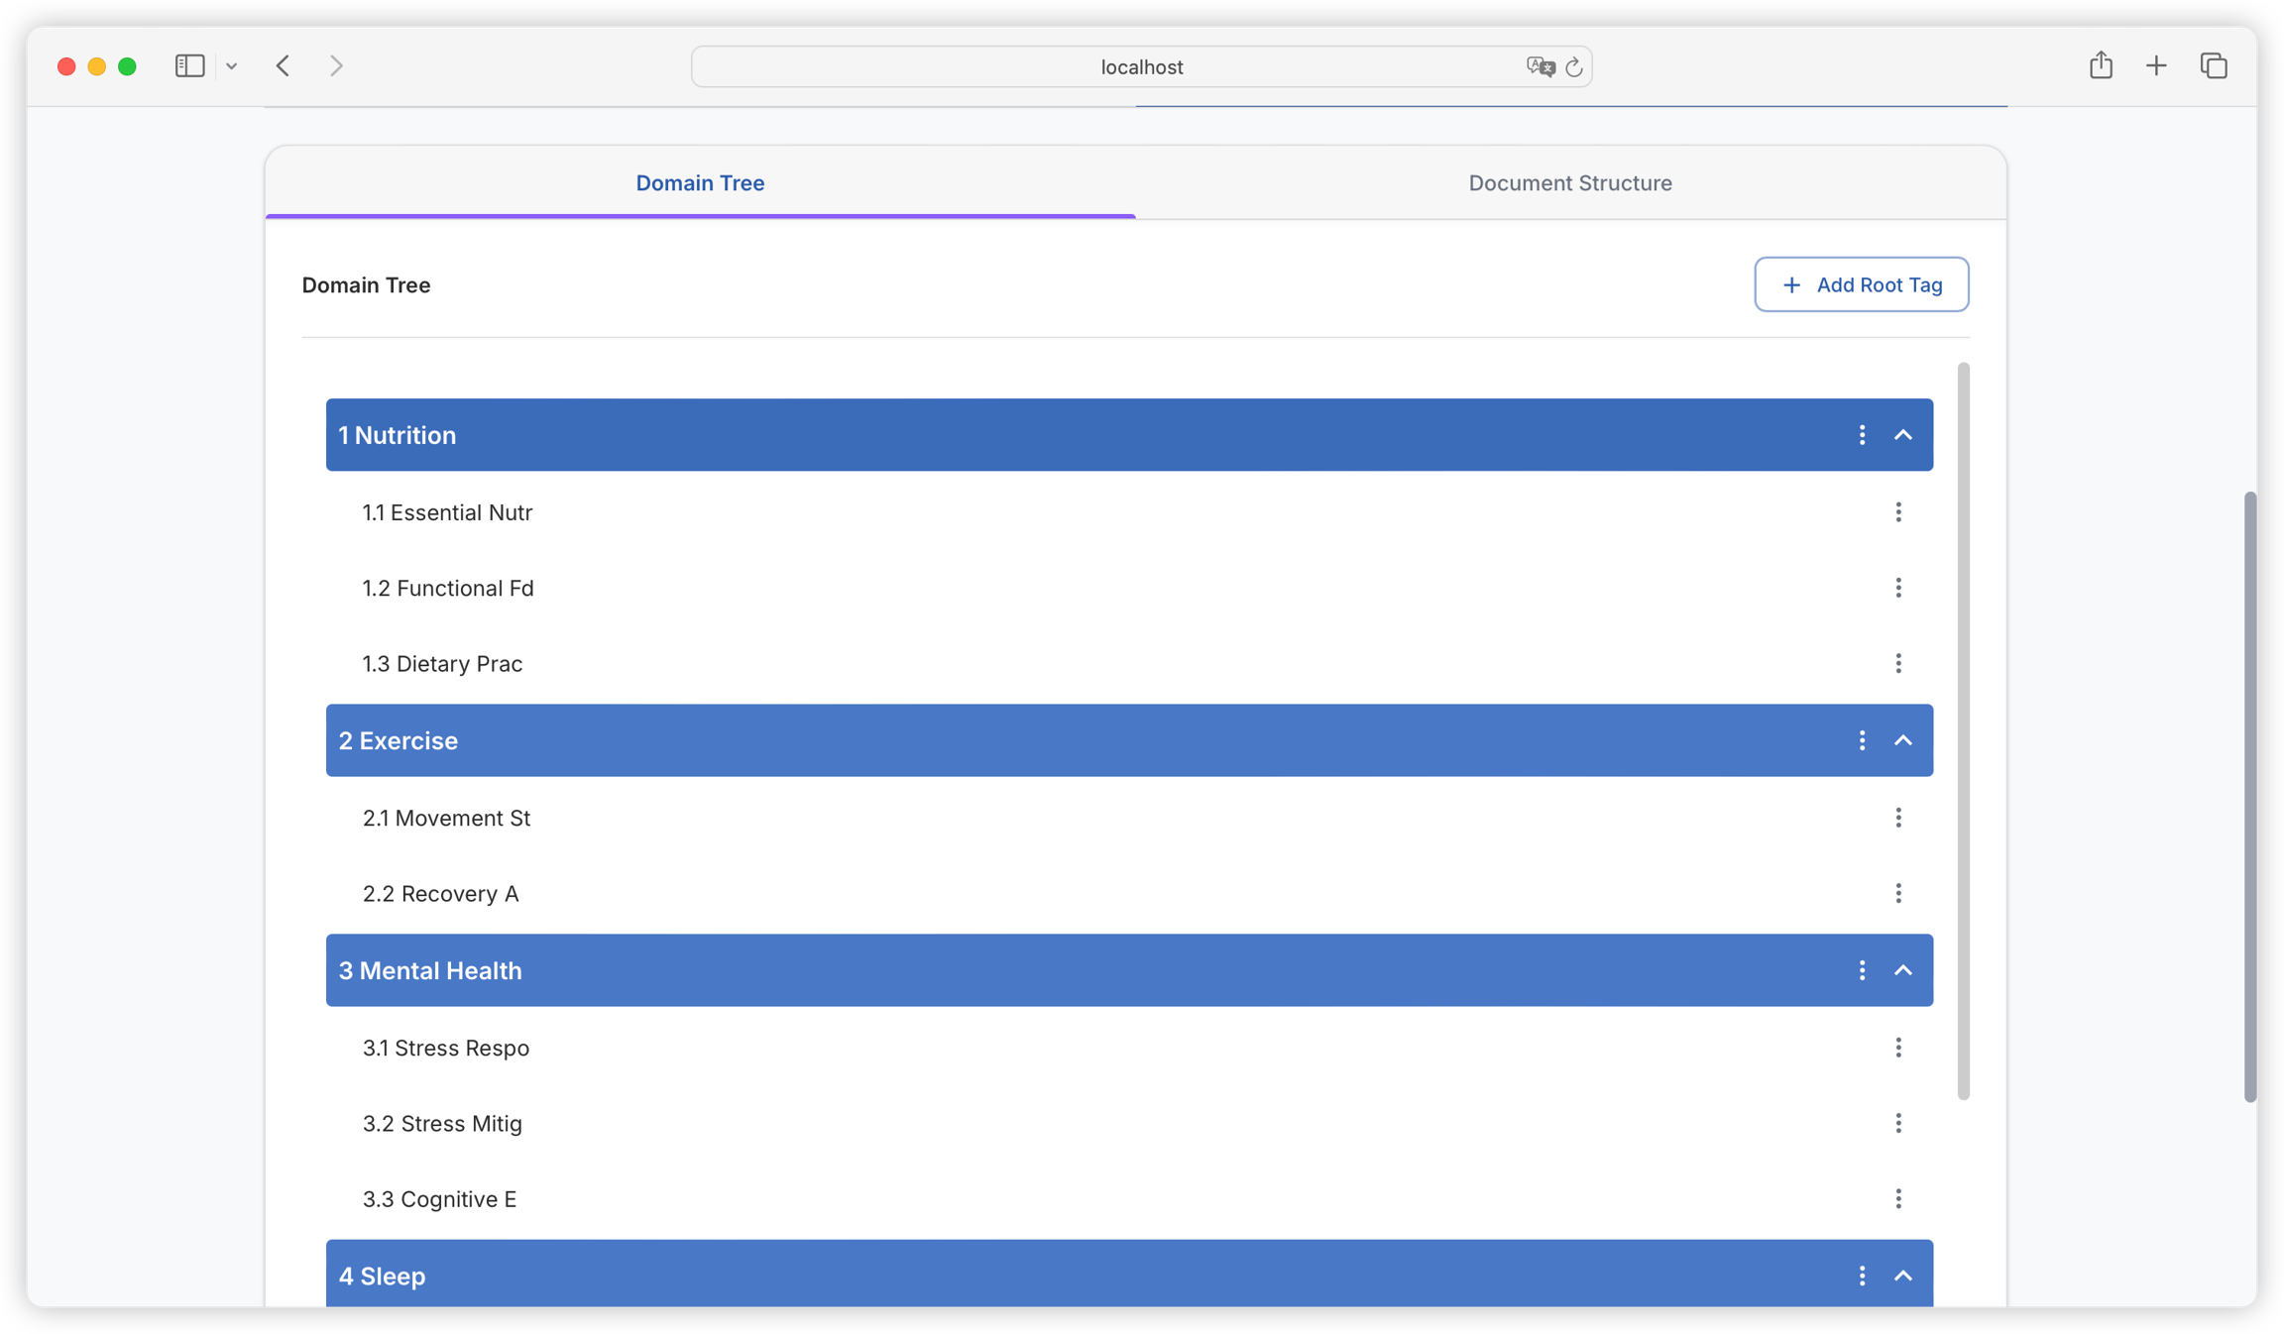Screen dimensions: 2284x1334
Task: Collapse the 3 Mental Health section
Action: click(x=1902, y=970)
